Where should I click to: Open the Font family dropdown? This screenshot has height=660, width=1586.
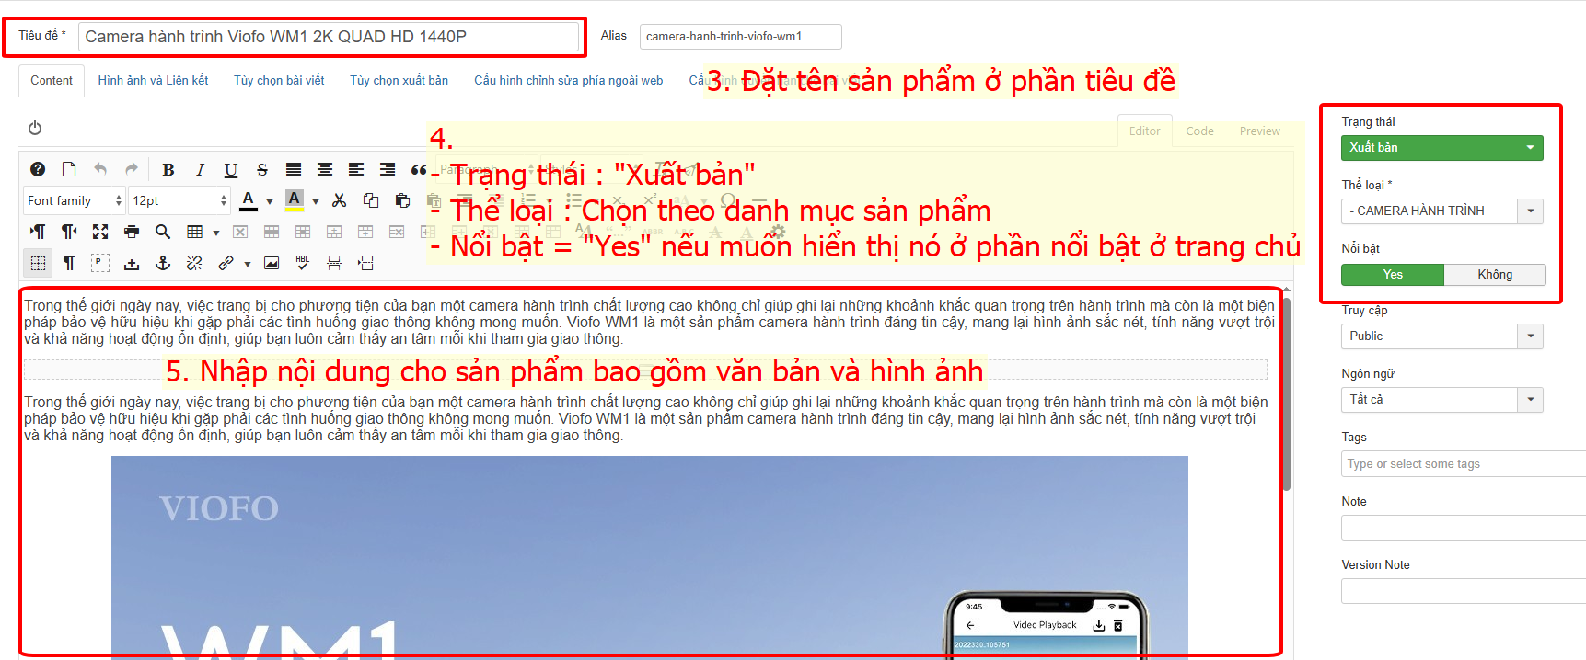(74, 200)
